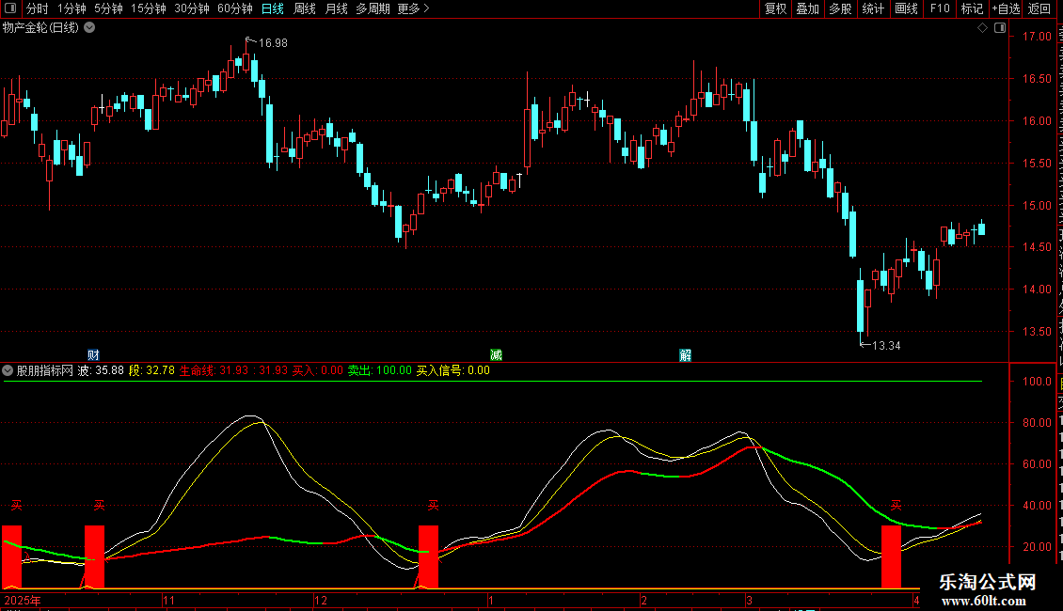Screen dimensions: 1063x611
Task: Toggle the side panel icon at chart top-right
Action: point(1000,28)
